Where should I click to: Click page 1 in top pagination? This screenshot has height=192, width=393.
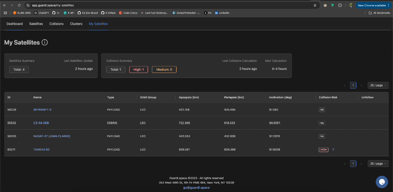[353, 85]
